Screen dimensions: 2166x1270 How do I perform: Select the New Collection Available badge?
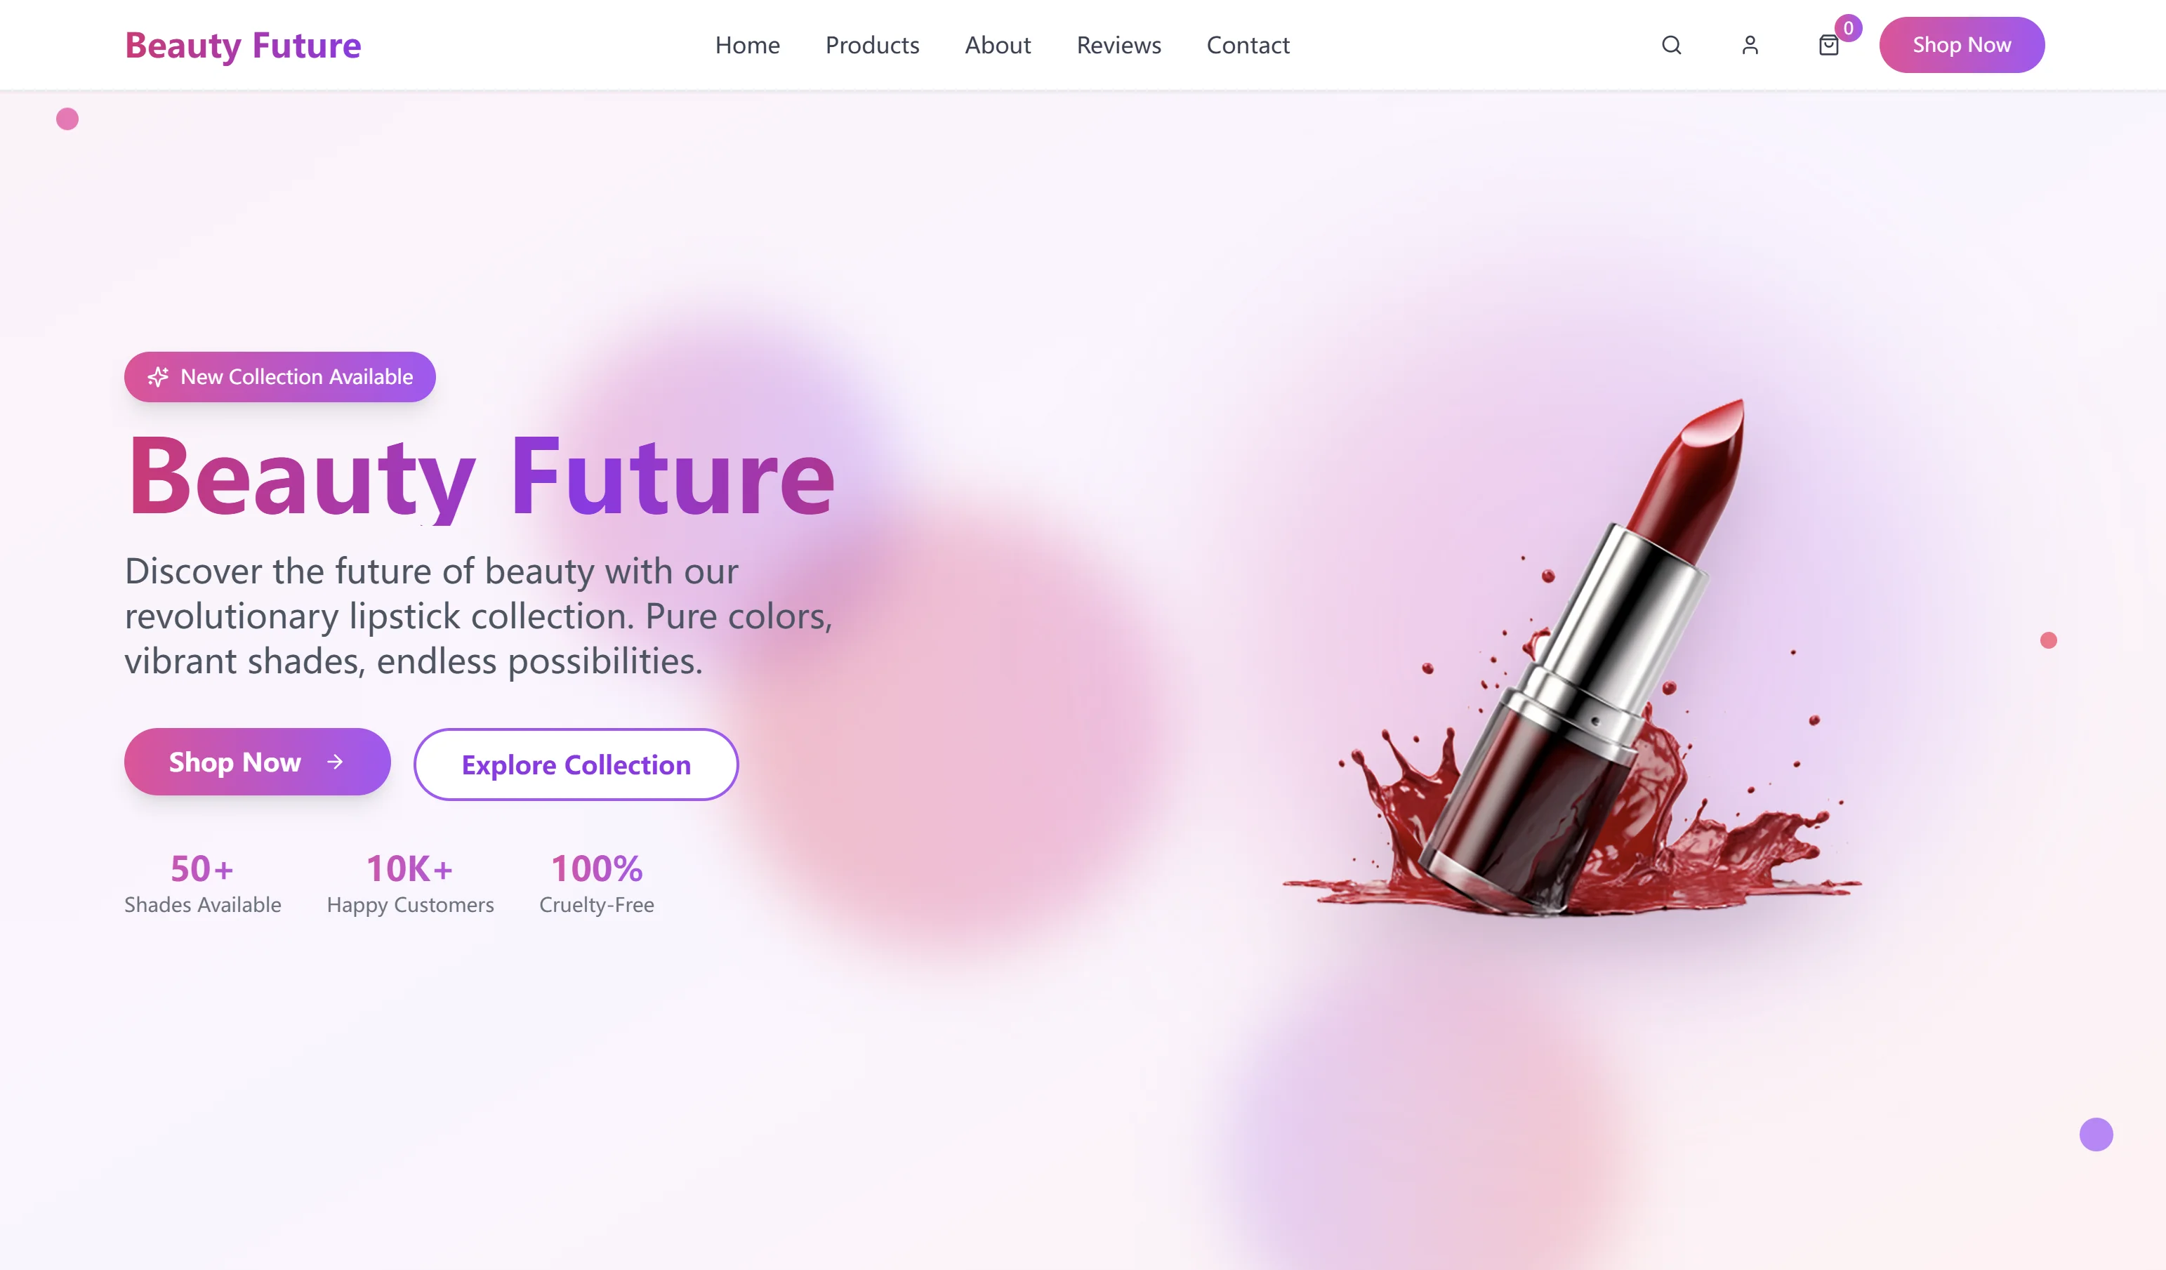(279, 376)
